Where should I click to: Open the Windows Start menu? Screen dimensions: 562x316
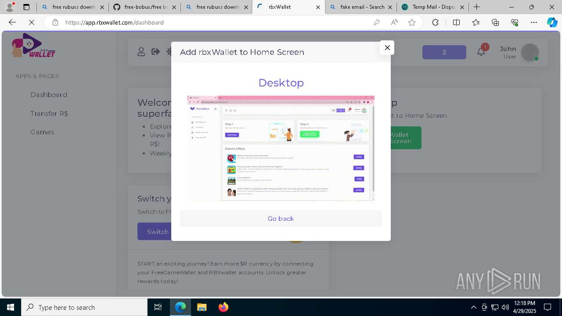11,307
